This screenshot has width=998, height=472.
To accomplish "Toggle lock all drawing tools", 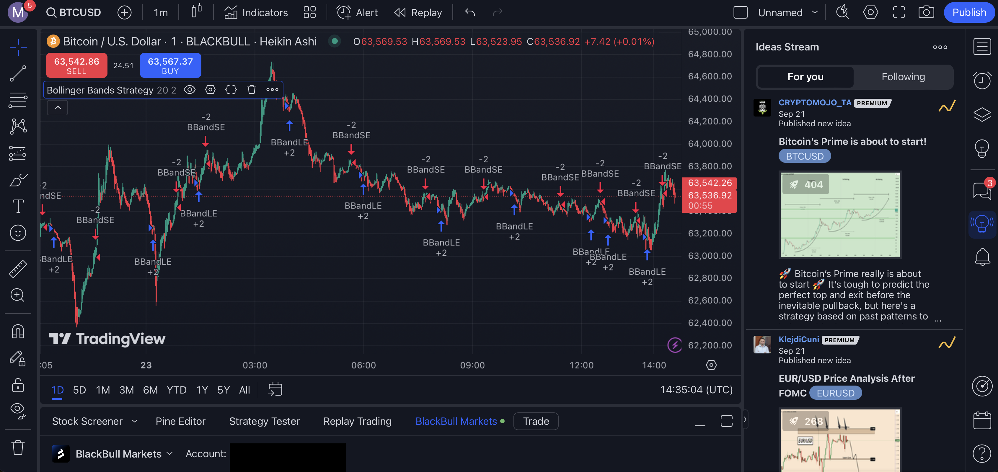I will pyautogui.click(x=18, y=385).
